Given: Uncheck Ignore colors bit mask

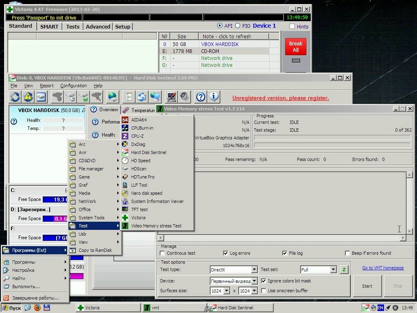Looking at the screenshot, I should (263, 281).
